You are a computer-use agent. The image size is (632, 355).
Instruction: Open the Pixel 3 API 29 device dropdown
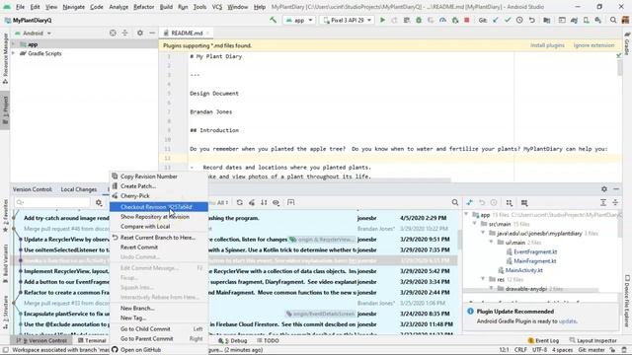(x=348, y=20)
